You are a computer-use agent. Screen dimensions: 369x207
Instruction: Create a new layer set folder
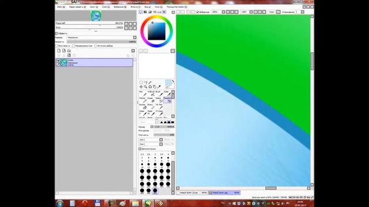tap(69, 51)
